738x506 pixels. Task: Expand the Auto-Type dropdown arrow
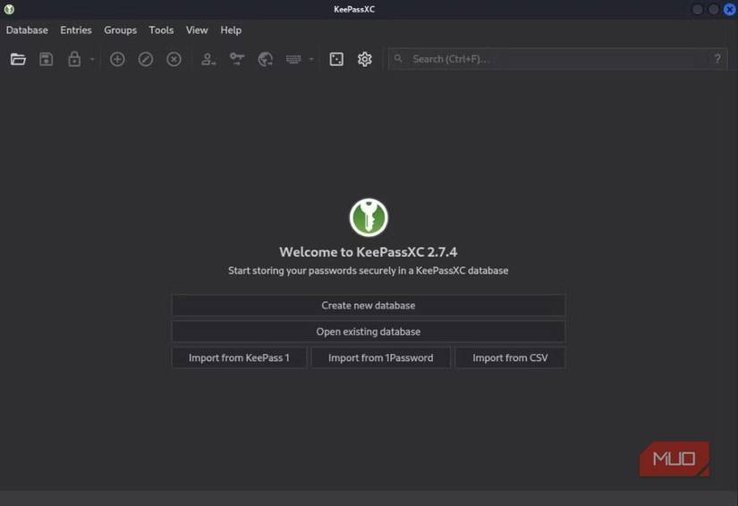(311, 59)
